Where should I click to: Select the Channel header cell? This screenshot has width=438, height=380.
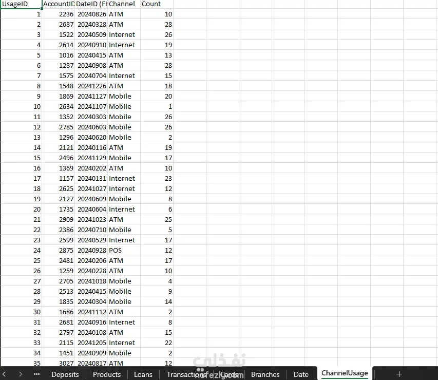[124, 4]
